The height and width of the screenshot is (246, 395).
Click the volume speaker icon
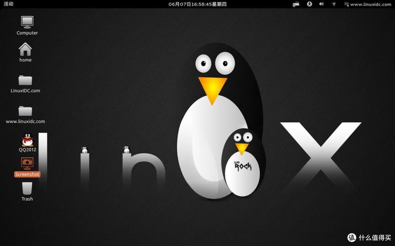click(x=321, y=4)
